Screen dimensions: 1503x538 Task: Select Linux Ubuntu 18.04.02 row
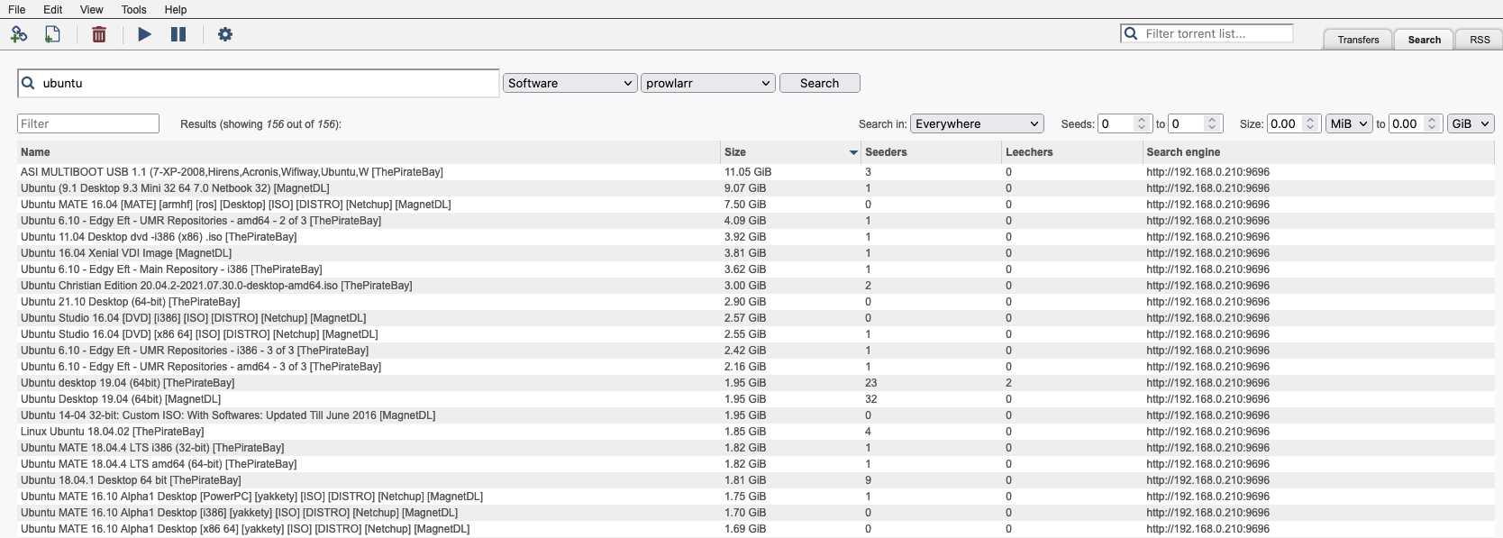pyautogui.click(x=755, y=432)
